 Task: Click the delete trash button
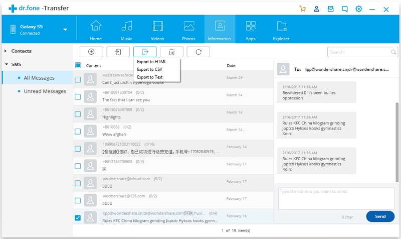171,52
